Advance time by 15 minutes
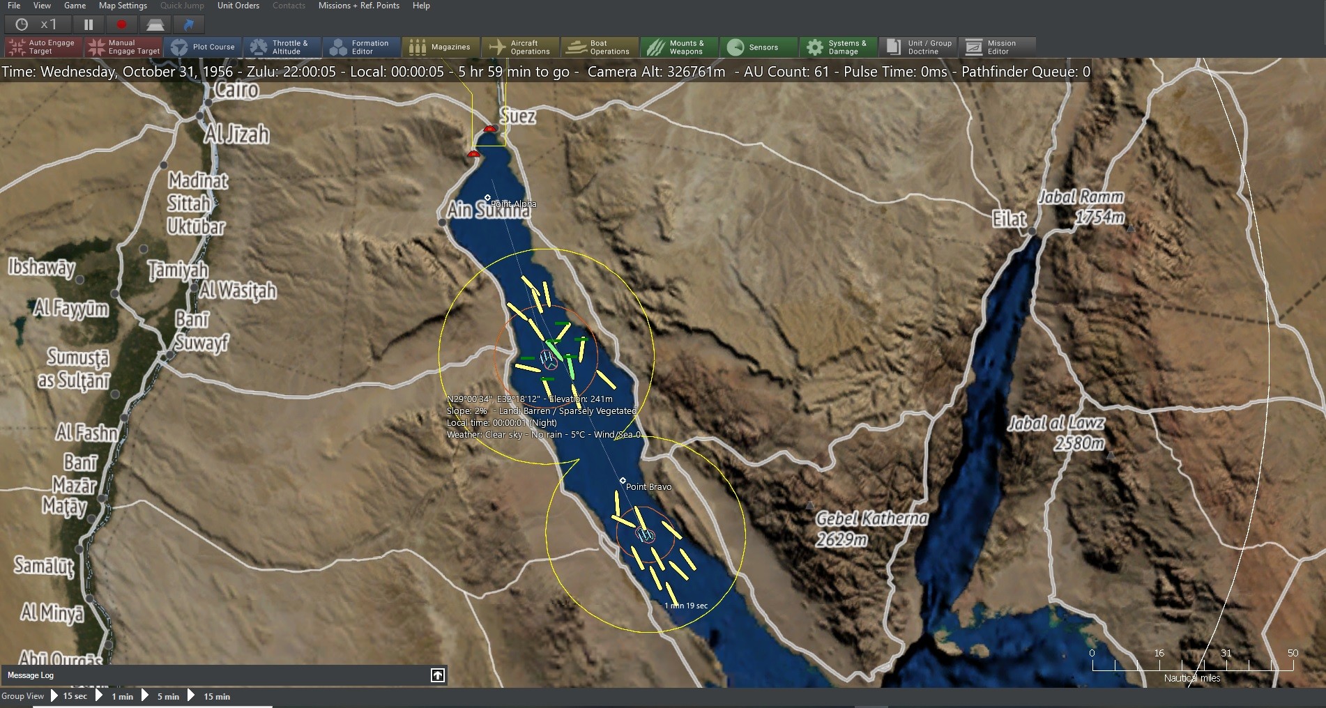This screenshot has width=1326, height=708. (216, 696)
